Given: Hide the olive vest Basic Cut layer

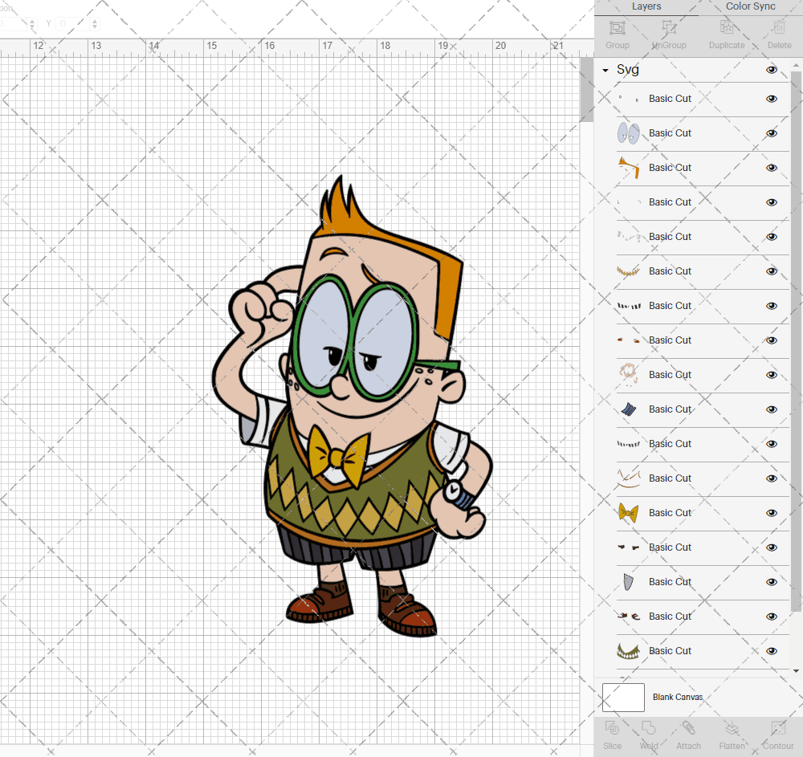Looking at the screenshot, I should pos(771,651).
